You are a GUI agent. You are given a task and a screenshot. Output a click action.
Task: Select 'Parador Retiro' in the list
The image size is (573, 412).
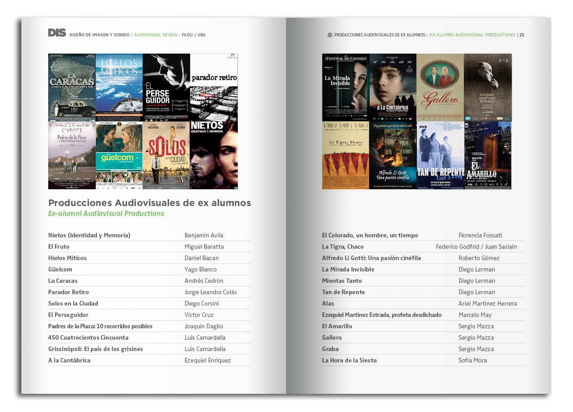coord(69,292)
